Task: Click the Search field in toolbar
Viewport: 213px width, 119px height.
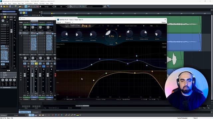Action: pos(95,7)
